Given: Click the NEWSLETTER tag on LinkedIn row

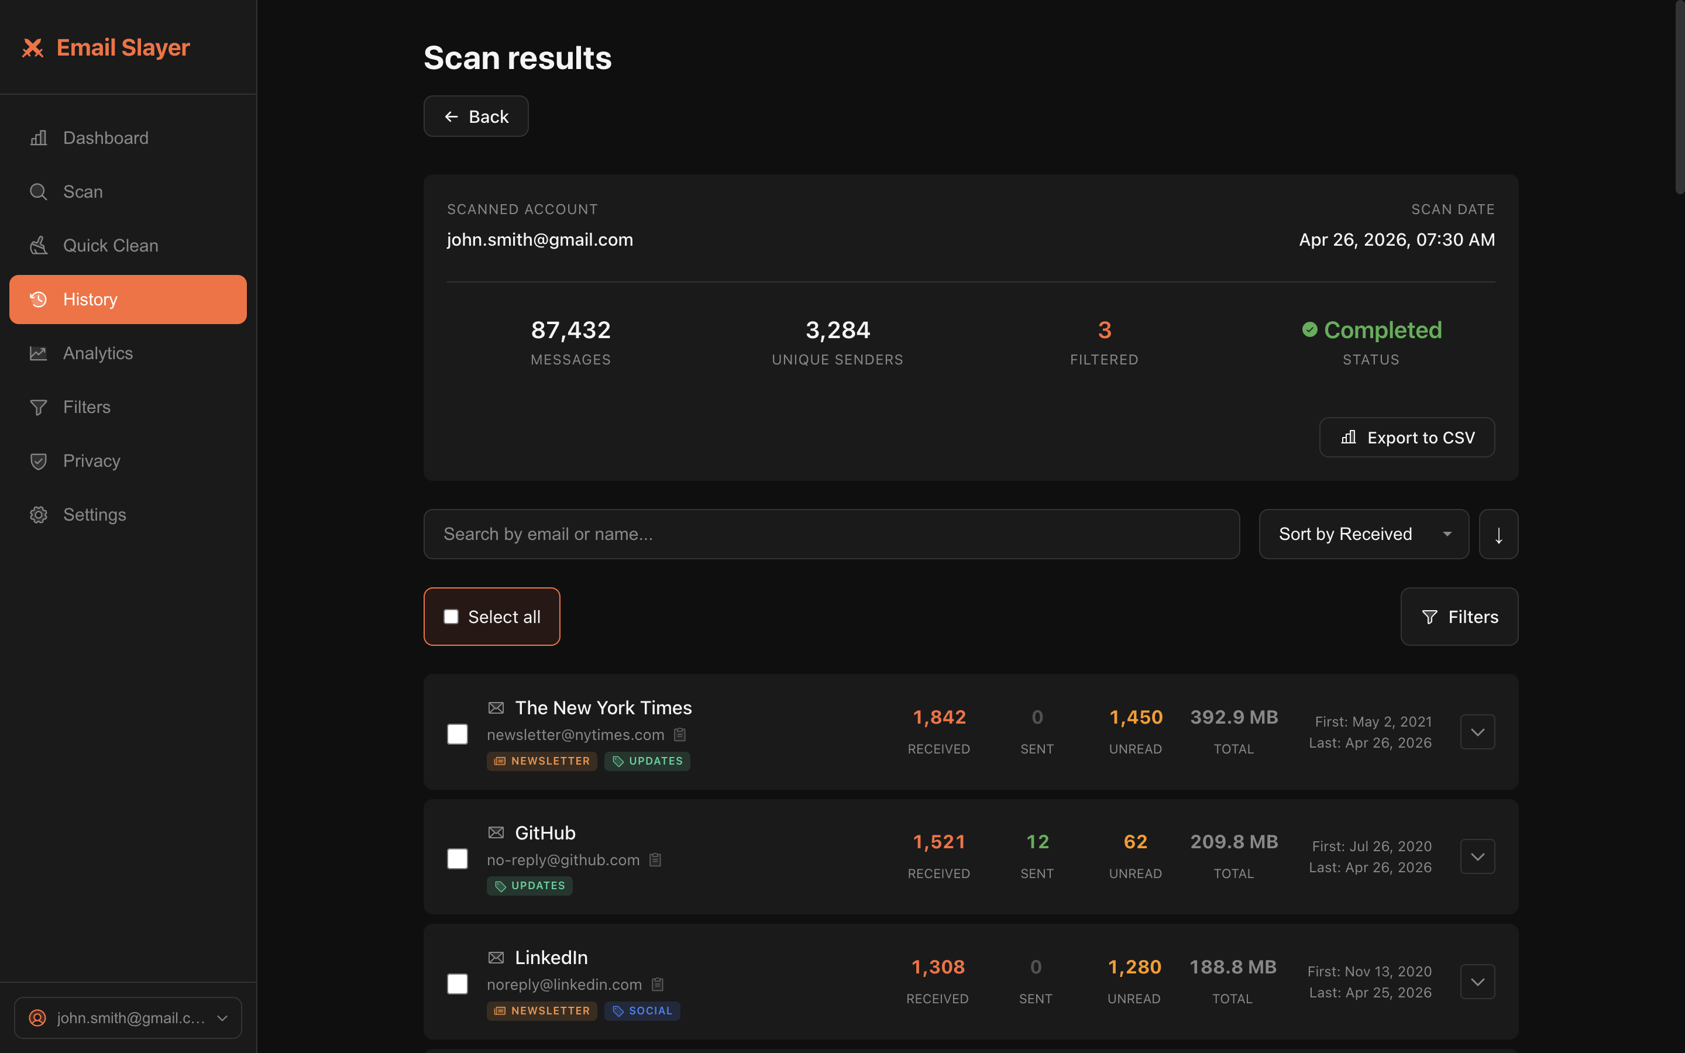Looking at the screenshot, I should click(x=542, y=1010).
